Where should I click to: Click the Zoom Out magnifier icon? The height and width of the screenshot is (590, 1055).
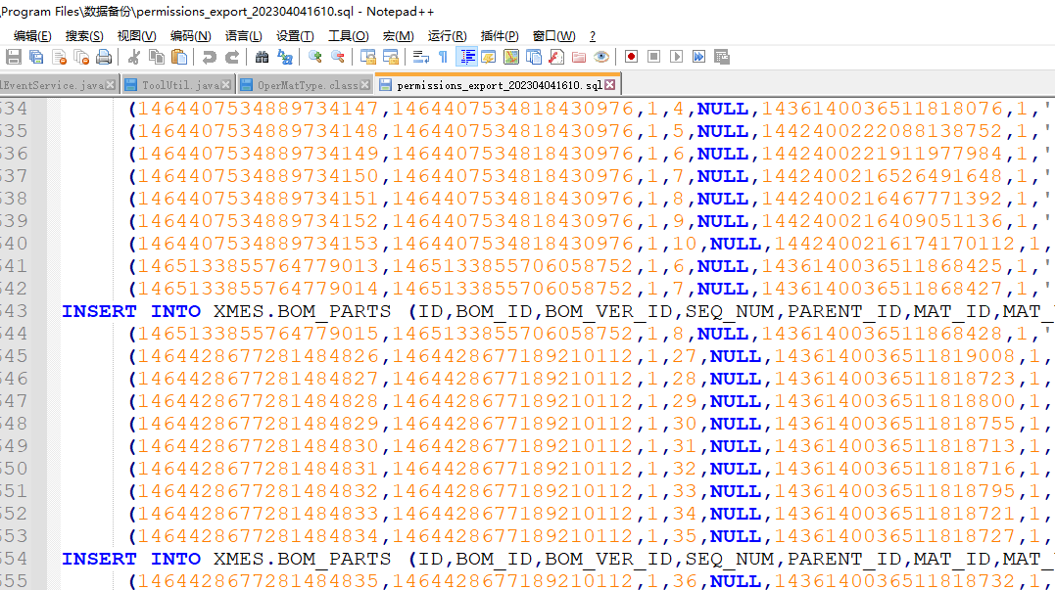coord(338,57)
